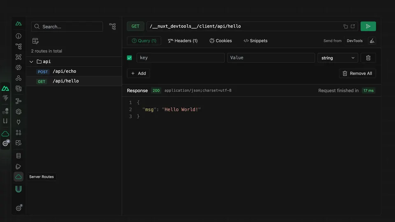Open the Inspect tab with image-search icon
Screen dimensions: 395x222
point(19,143)
